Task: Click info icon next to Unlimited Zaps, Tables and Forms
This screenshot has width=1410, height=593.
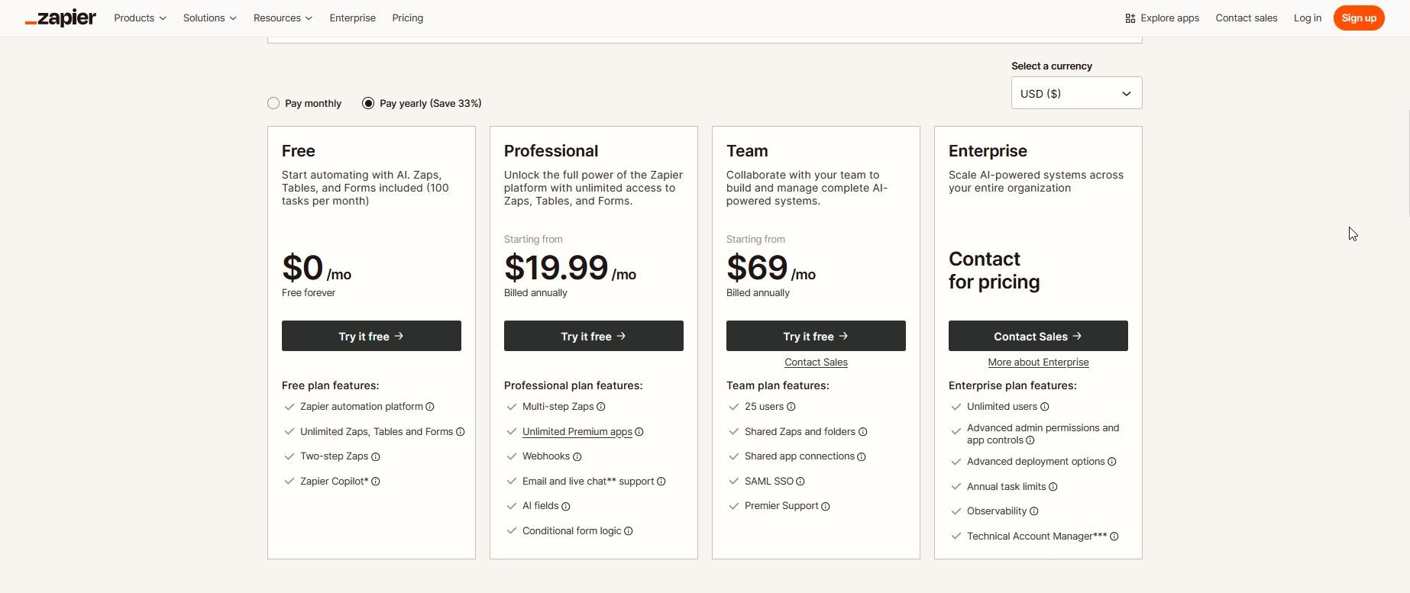Action: click(x=461, y=432)
